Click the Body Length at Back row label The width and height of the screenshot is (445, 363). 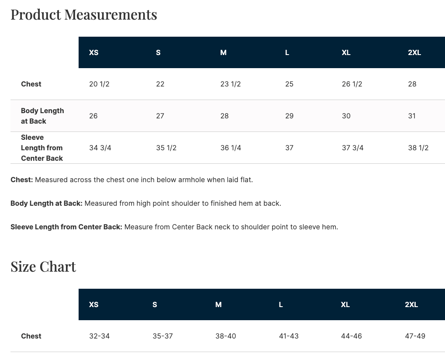coord(42,116)
